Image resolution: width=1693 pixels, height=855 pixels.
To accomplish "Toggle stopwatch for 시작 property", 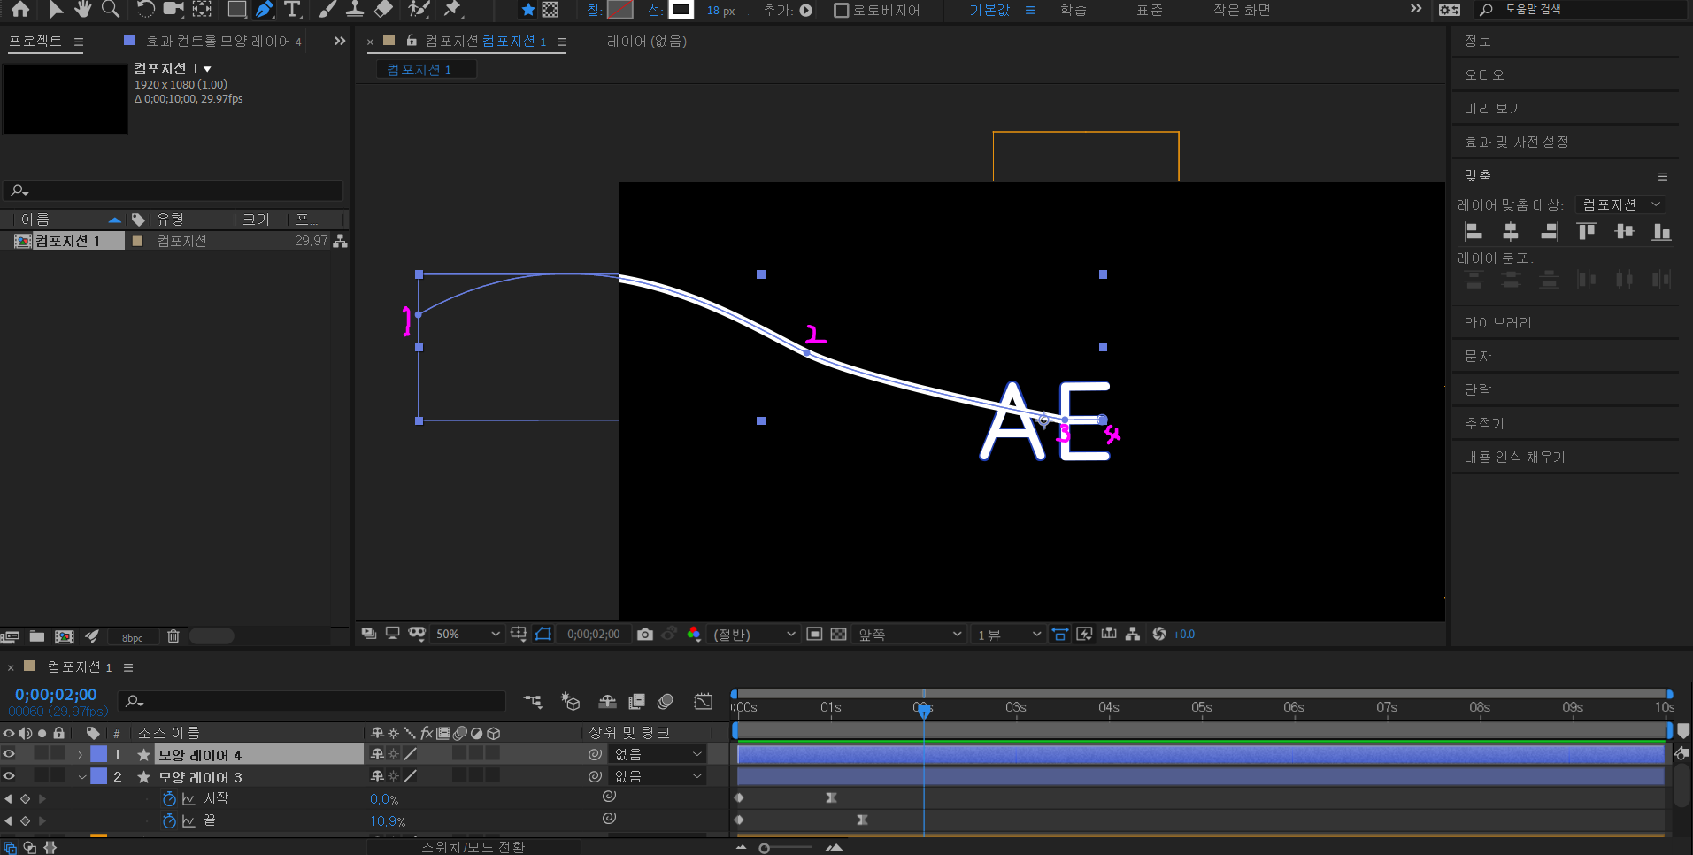I will pyautogui.click(x=169, y=798).
